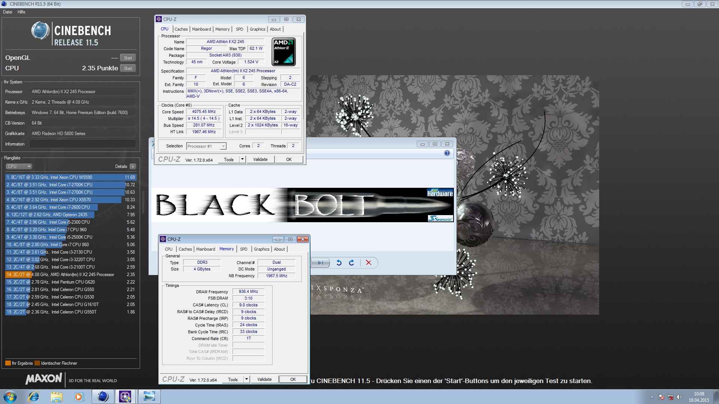Switch to Mainboard tab in top CPU-Z
This screenshot has height=404, width=719.
[x=201, y=29]
